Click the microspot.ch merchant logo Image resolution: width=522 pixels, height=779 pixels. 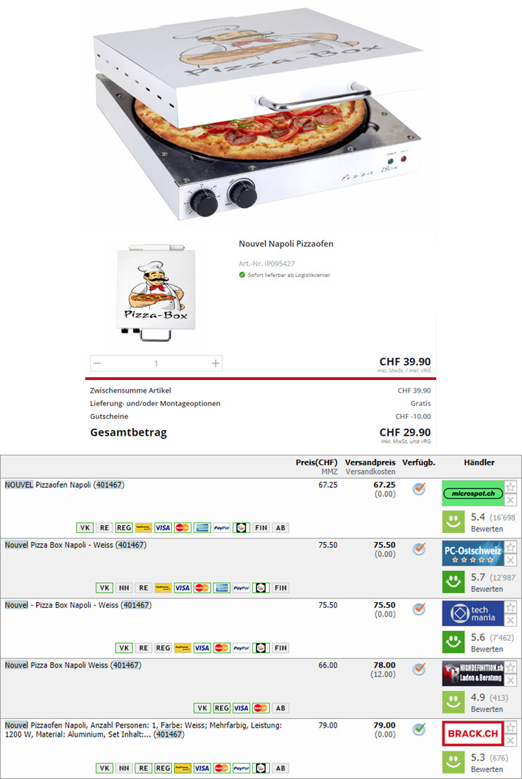472,493
